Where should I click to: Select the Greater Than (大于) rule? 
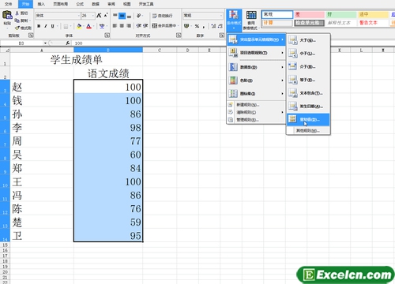308,40
